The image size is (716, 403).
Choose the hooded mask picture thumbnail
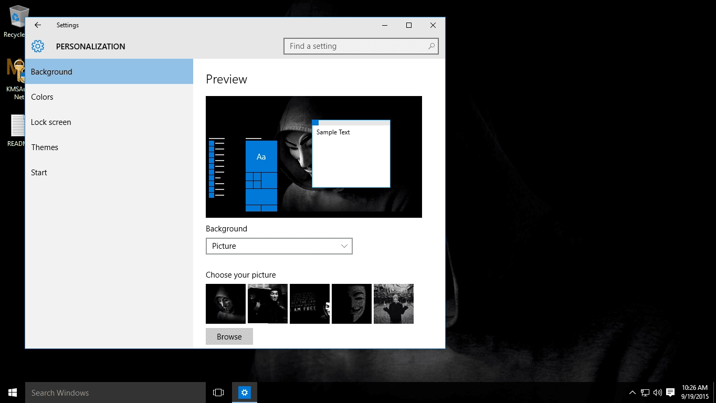pos(226,304)
